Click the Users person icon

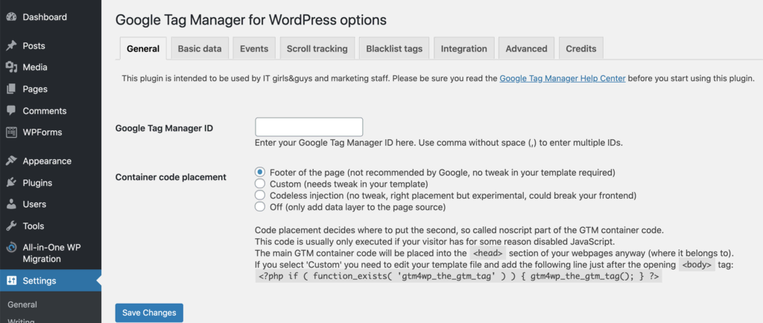11,204
